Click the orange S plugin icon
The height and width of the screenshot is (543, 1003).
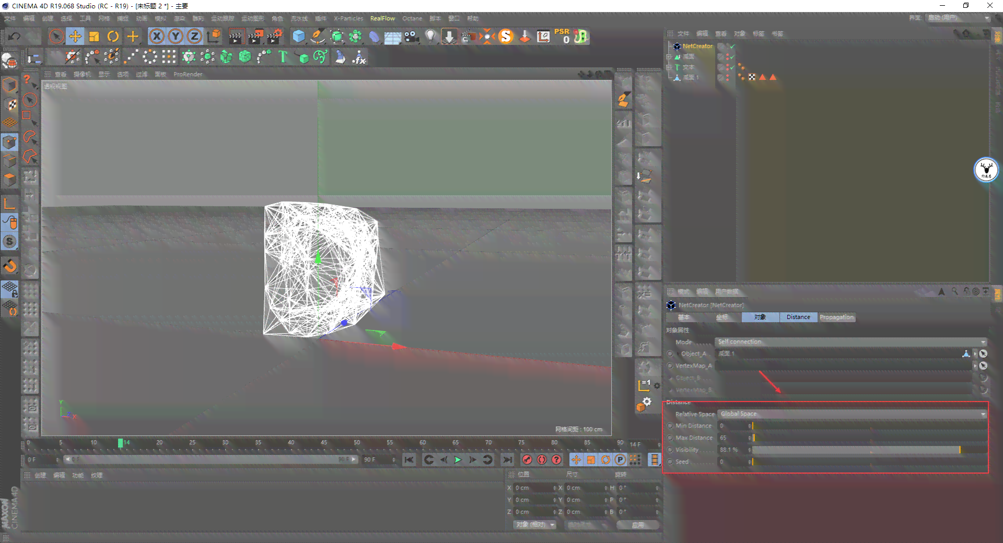tap(506, 36)
